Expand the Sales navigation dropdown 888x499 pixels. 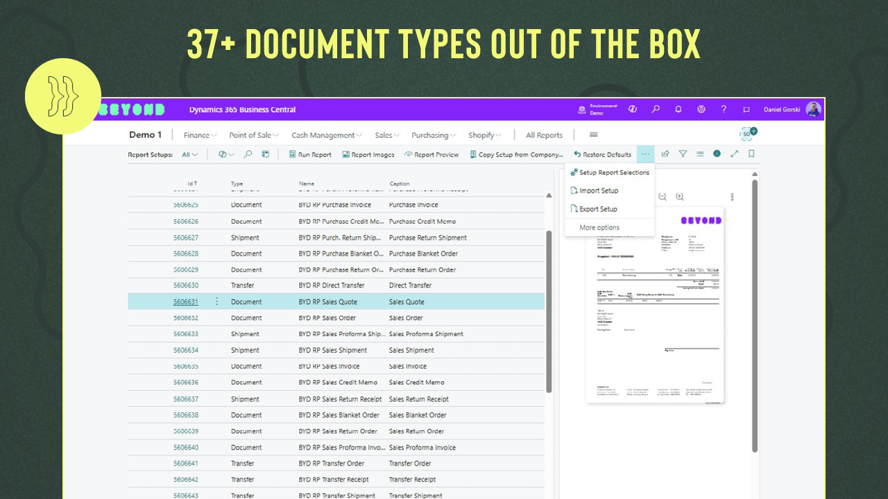(387, 135)
